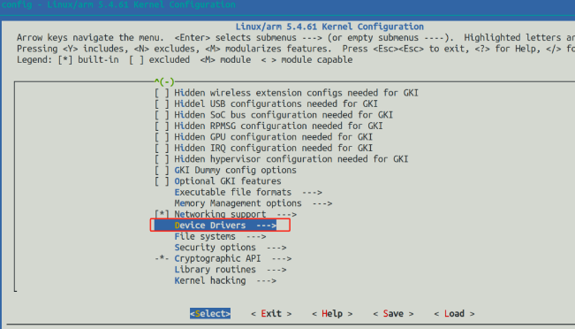Toggle Hidden hypervisor configuration checkbox
Viewport: 575px width, 329px height.
pos(162,159)
